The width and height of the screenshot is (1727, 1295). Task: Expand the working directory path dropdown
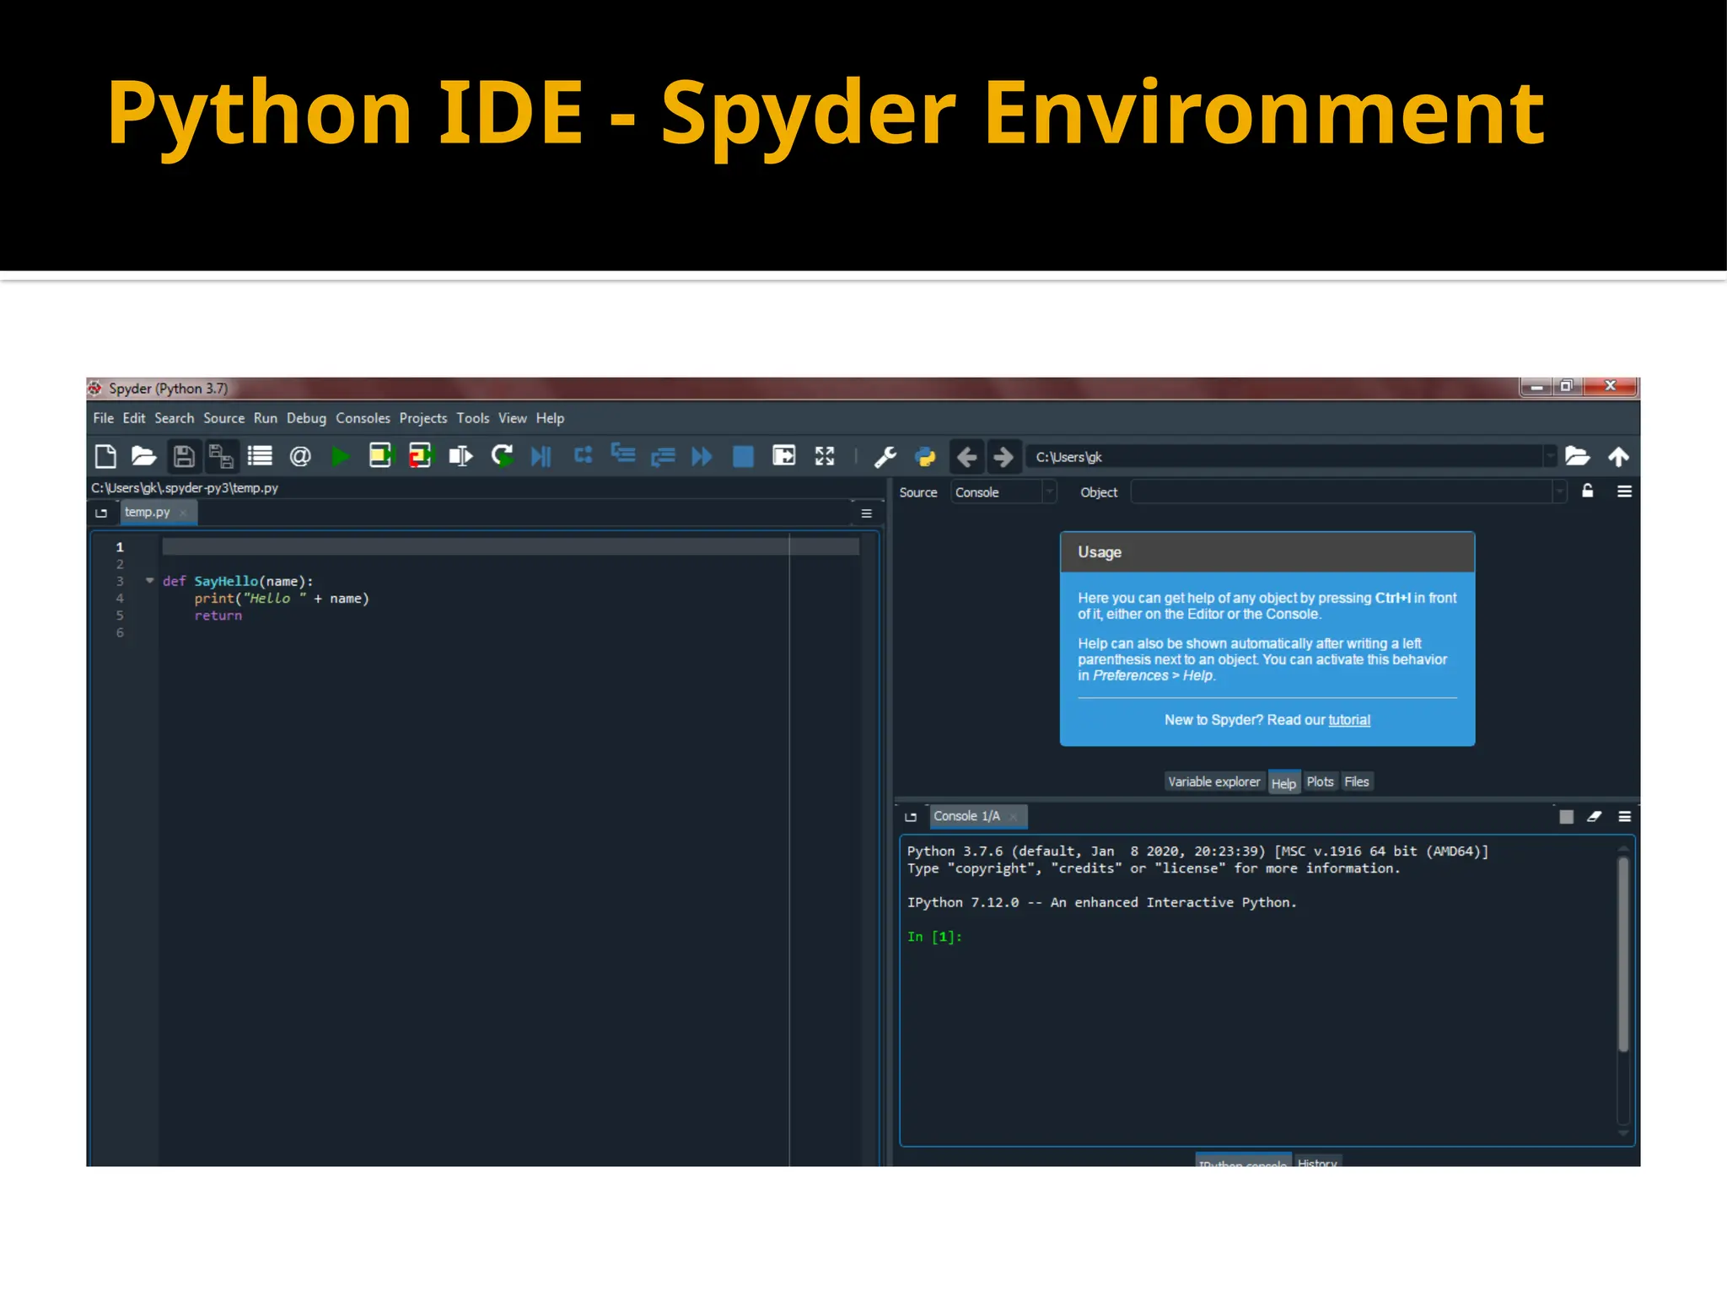(1549, 457)
